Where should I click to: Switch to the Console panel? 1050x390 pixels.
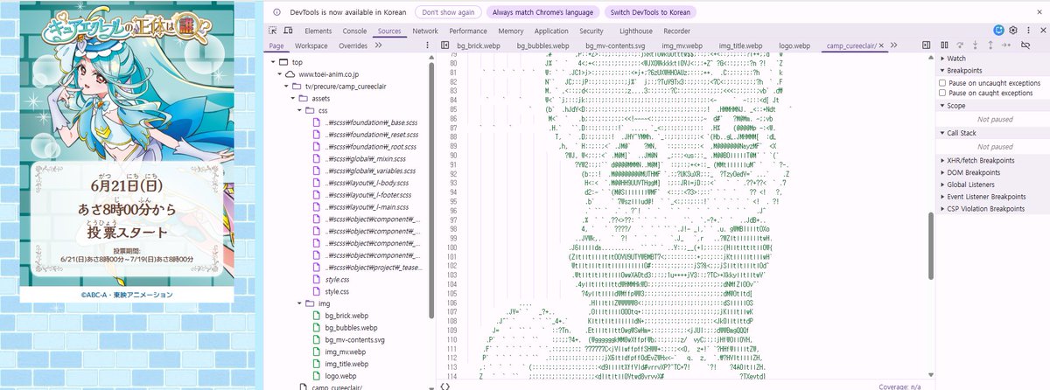[x=354, y=31]
